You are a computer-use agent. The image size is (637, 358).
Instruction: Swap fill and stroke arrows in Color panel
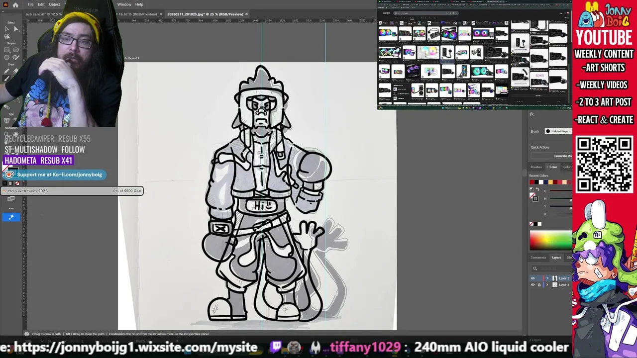[x=538, y=189]
